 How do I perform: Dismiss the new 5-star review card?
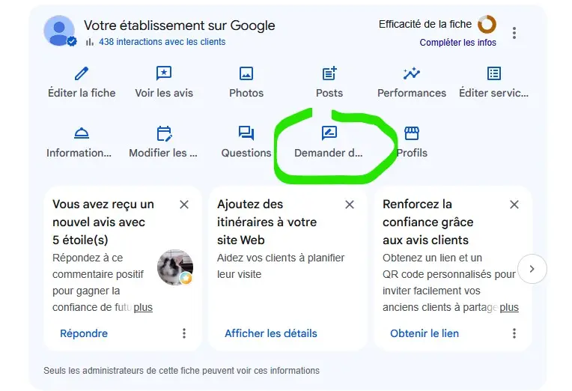184,204
